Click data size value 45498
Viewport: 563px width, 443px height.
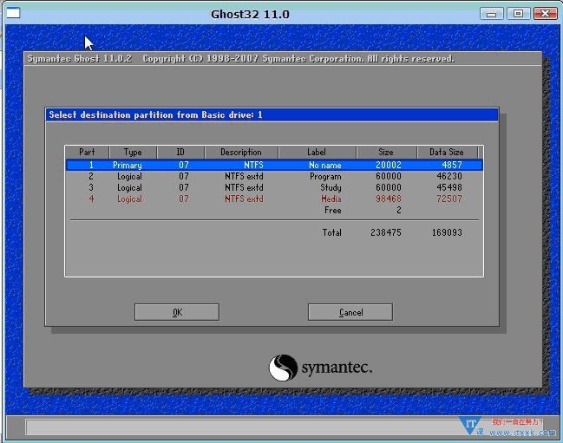pos(449,187)
